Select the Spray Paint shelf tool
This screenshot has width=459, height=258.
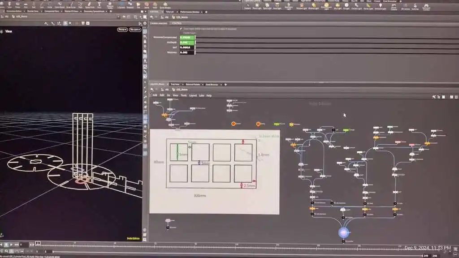click(x=90, y=5)
